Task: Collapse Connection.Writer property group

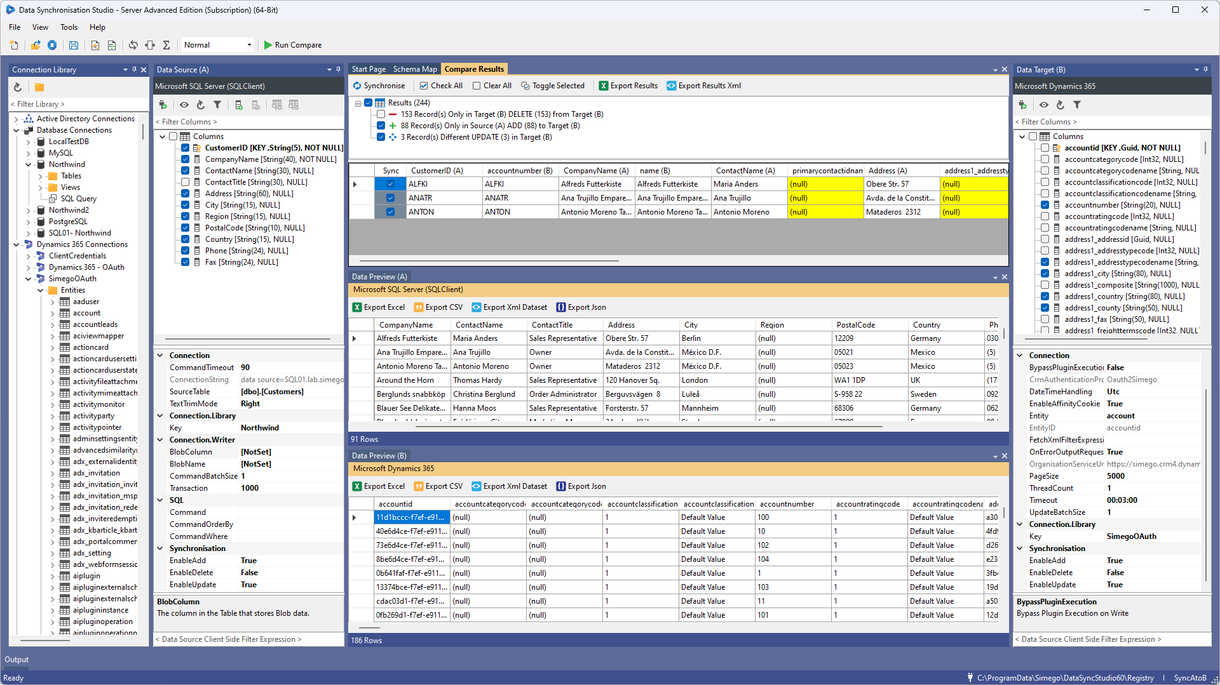Action: (x=160, y=440)
